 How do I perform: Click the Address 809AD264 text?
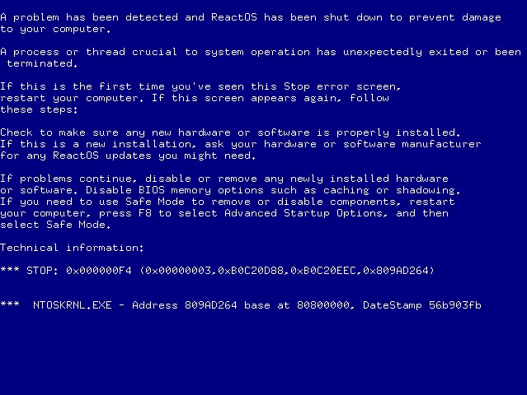click(185, 304)
